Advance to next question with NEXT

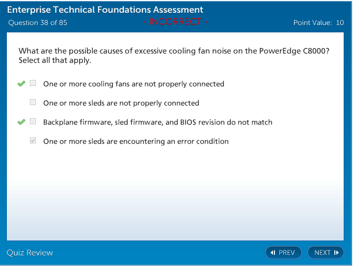tap(326, 253)
